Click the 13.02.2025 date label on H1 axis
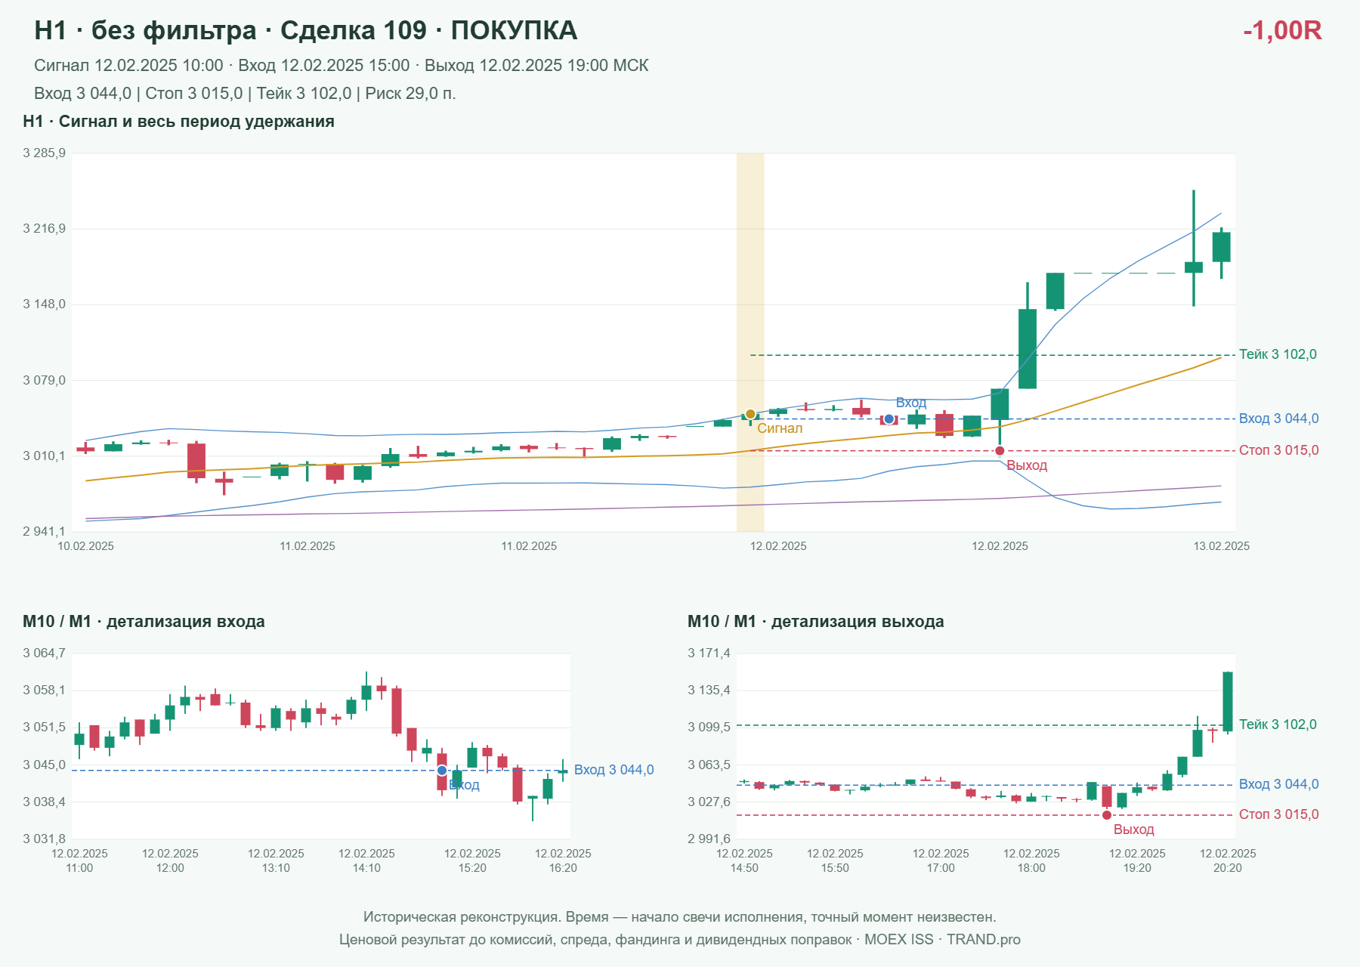Screen dimensions: 1360x967 (1222, 546)
